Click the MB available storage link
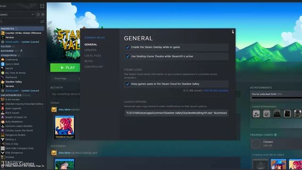The width and height of the screenshot is (302, 170). pyautogui.click(x=216, y=90)
